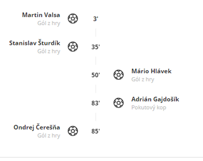The width and height of the screenshot is (203, 161).
Task: Open Martin Valsa player name
Action: click(41, 15)
